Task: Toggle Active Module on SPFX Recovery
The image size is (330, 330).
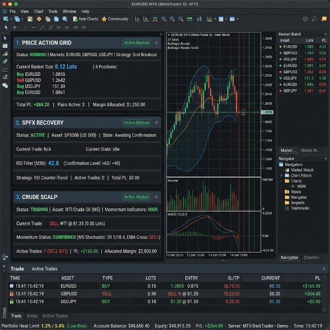Action: click(x=136, y=123)
